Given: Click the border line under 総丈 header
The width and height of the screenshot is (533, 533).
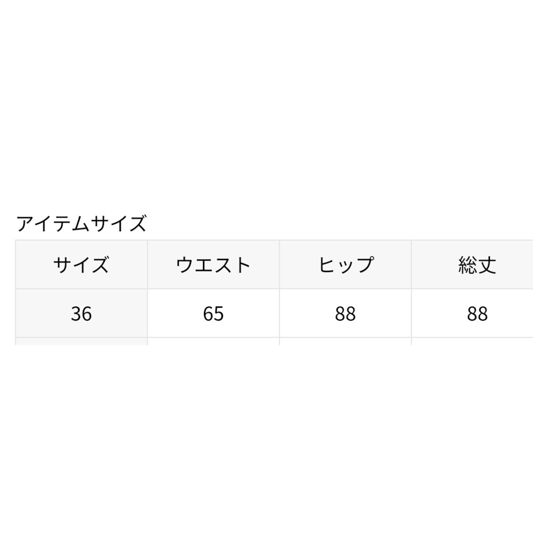Looking at the screenshot, I should pyautogui.click(x=472, y=289).
